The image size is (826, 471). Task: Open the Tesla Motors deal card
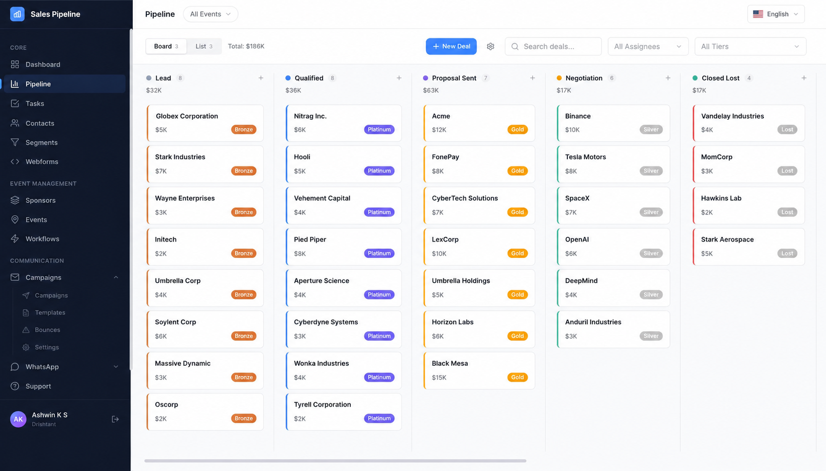pos(614,164)
